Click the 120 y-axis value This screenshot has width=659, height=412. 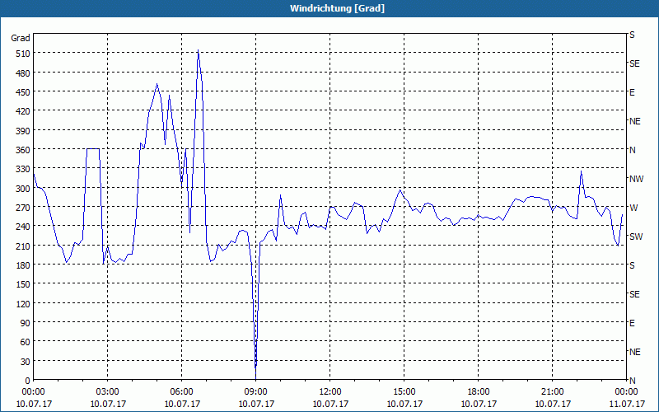pos(23,304)
